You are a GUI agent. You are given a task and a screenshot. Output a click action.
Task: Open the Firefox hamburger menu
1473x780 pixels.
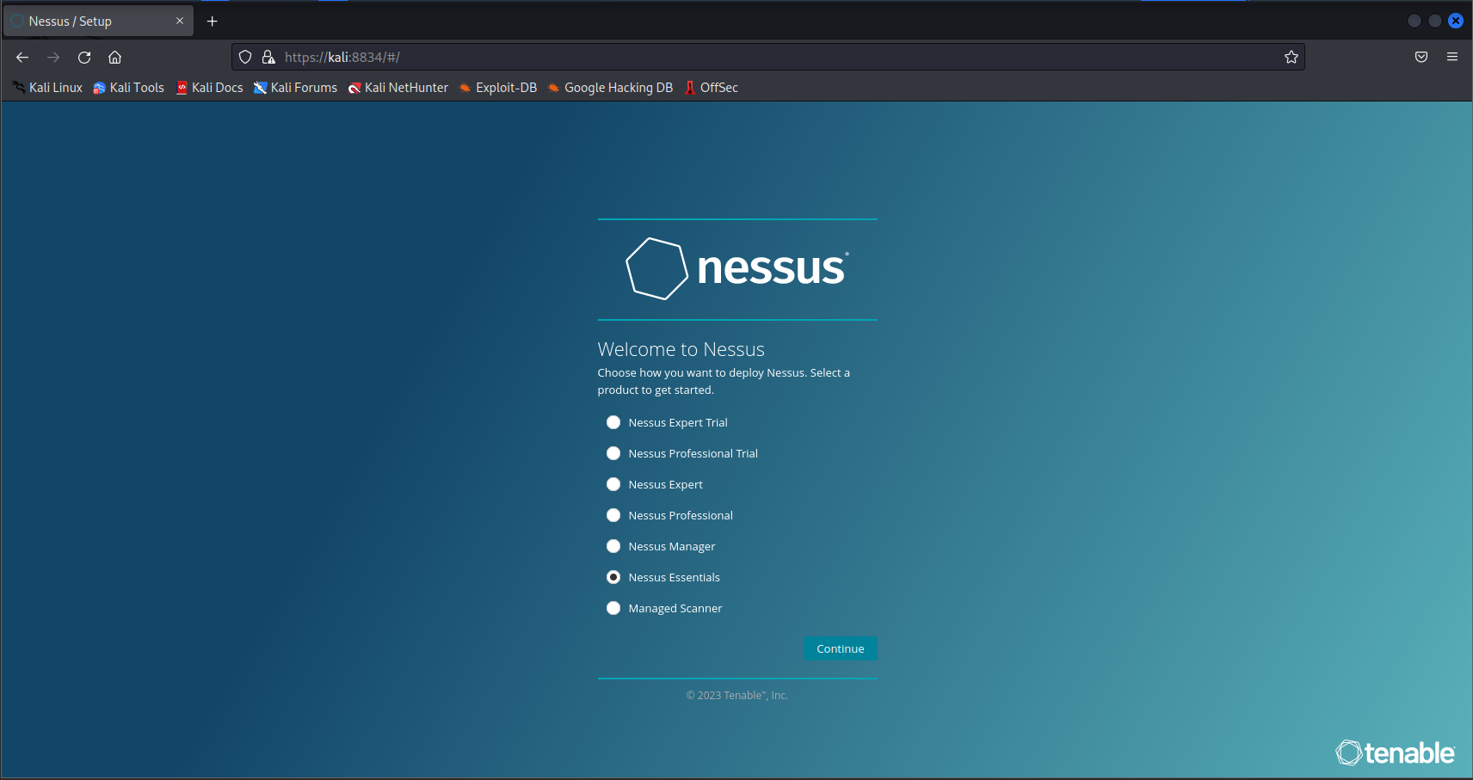[1451, 57]
